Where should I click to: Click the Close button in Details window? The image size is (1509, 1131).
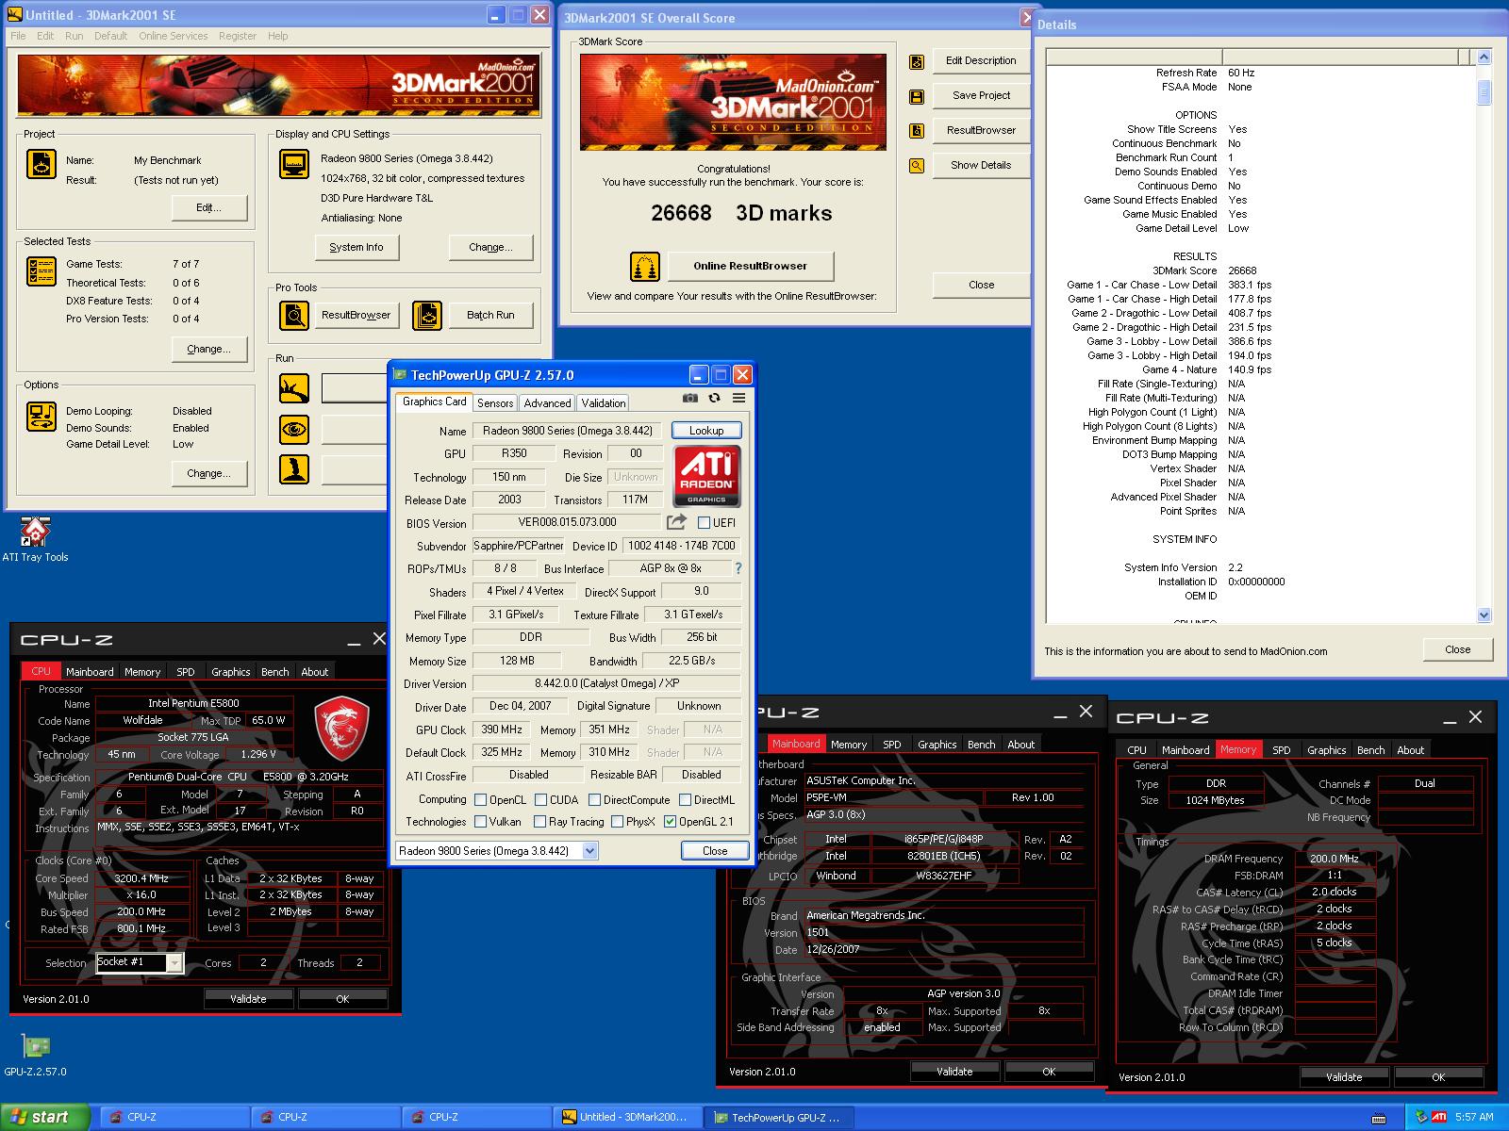pyautogui.click(x=1458, y=649)
